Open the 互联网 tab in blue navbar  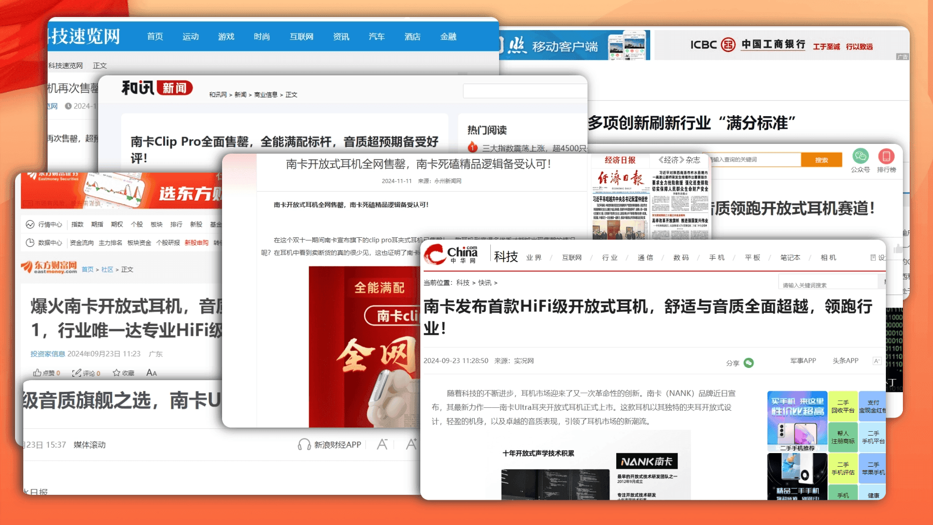(x=301, y=36)
